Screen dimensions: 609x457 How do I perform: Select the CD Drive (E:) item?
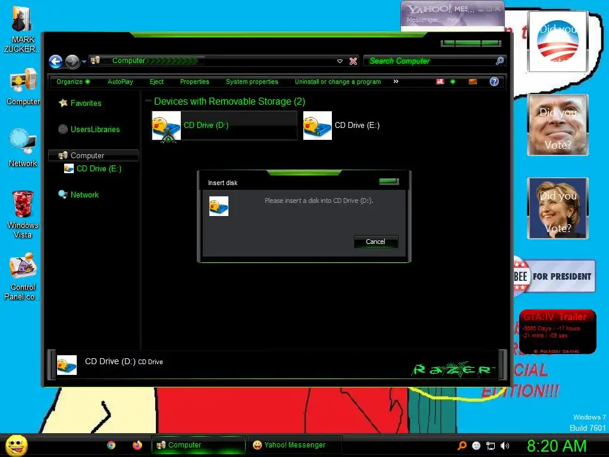(x=342, y=126)
